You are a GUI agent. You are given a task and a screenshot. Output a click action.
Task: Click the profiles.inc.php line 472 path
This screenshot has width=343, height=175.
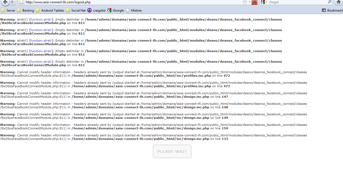(141, 76)
